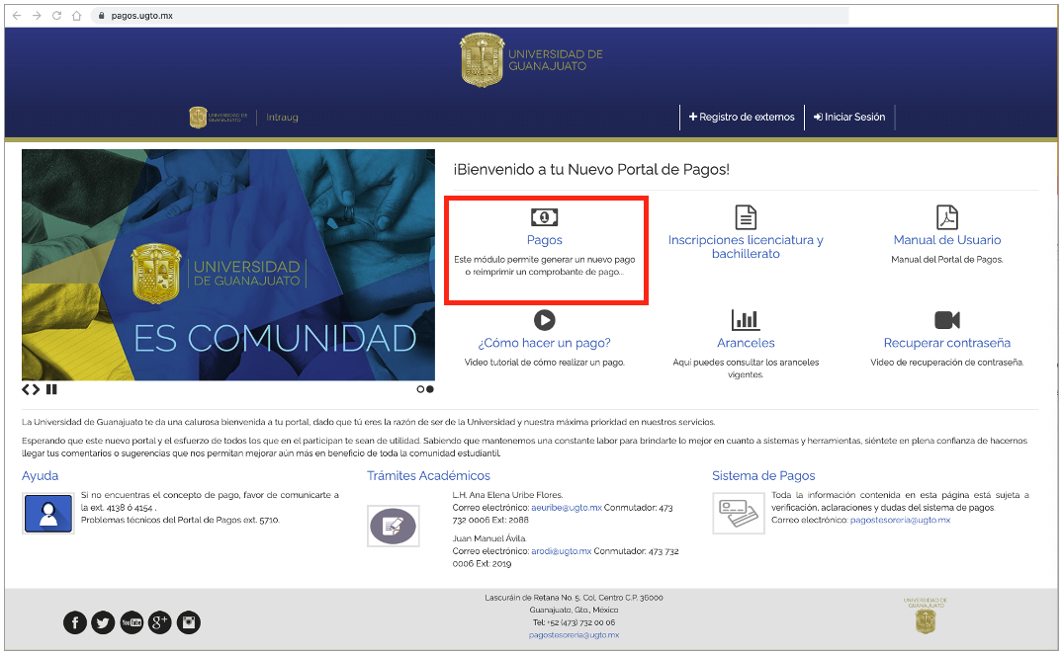Reload the page with the refresh icon
Screen dimensions: 1063x655
(x=57, y=16)
